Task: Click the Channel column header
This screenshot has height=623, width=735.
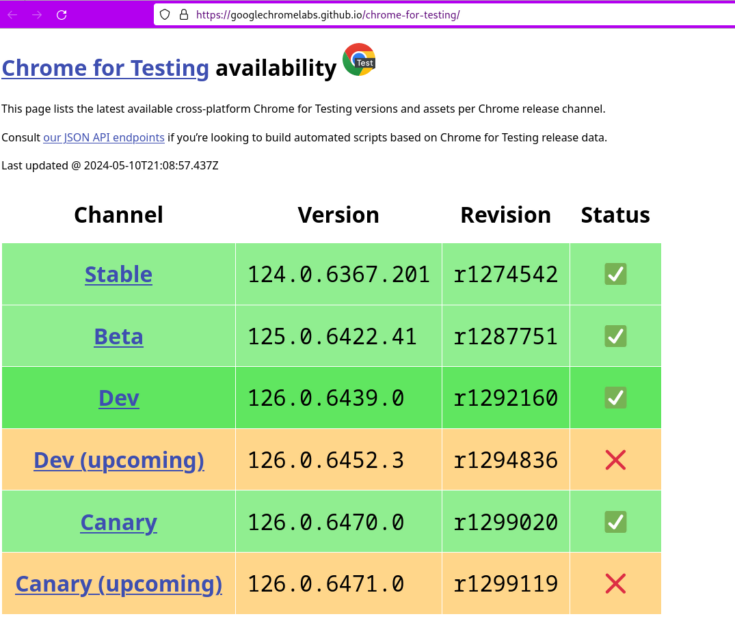Action: point(118,215)
